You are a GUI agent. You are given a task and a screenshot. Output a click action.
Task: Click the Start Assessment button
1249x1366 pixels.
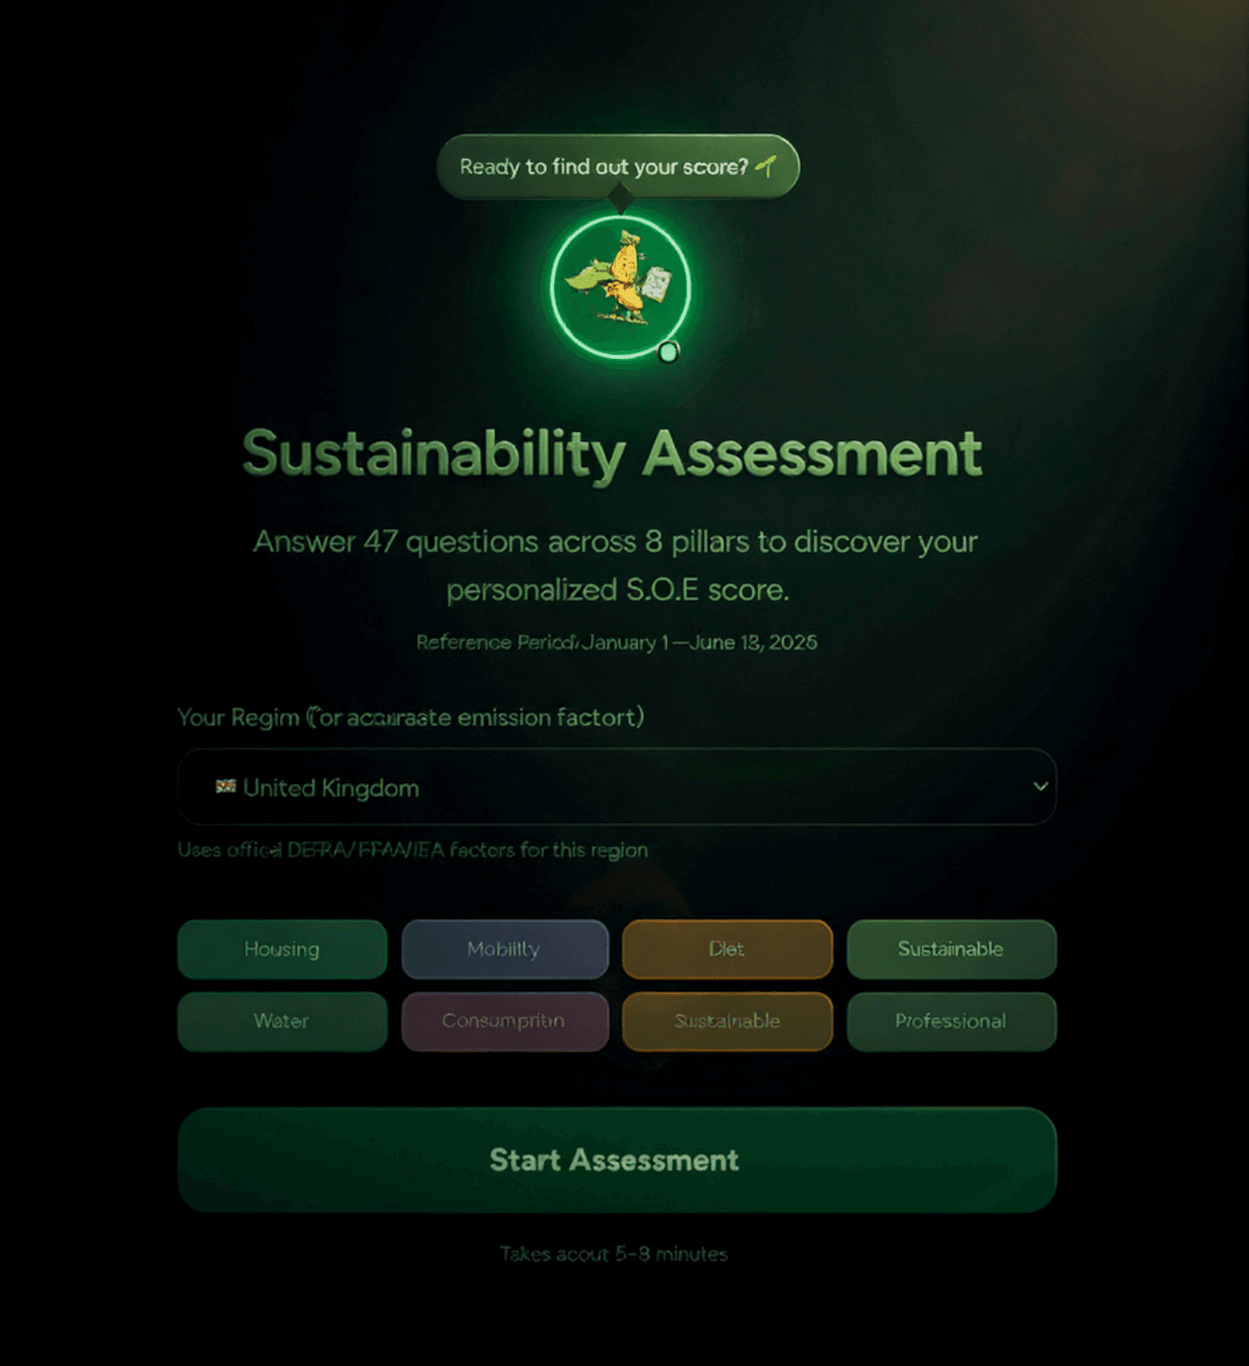coord(617,1159)
